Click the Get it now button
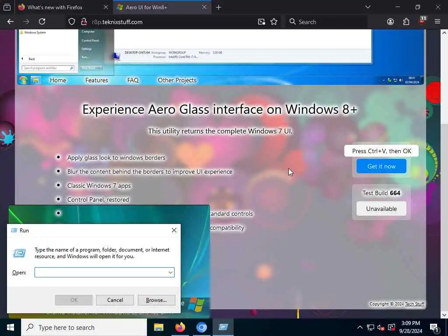Screen dimensions: 448x336 click(381, 166)
